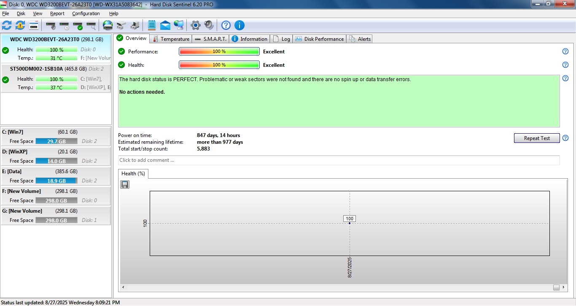Screen dimensions: 576x306
Task: Click the chart scrollbar right arrow
Action: (x=564, y=288)
